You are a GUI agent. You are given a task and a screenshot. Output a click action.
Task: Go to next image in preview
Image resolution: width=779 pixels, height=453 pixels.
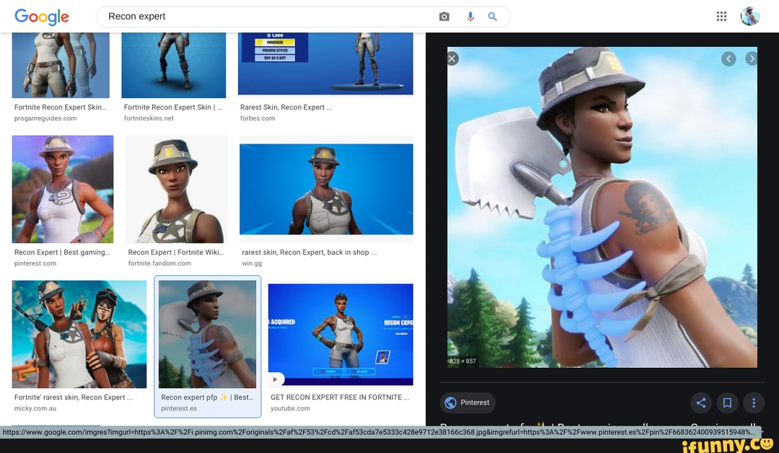coord(751,58)
